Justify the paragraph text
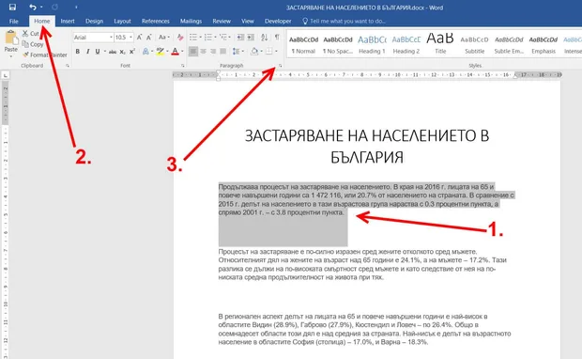Image resolution: width=582 pixels, height=359 pixels. [x=223, y=52]
